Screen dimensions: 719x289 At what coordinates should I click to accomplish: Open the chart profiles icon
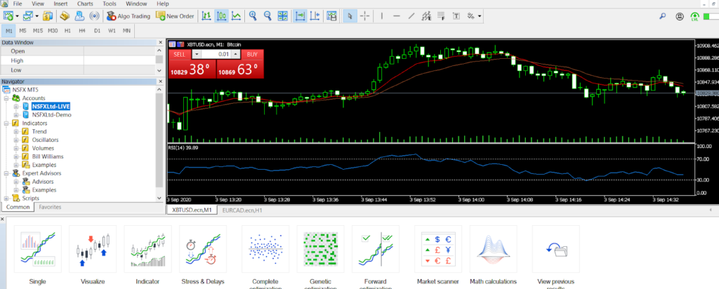pos(27,16)
